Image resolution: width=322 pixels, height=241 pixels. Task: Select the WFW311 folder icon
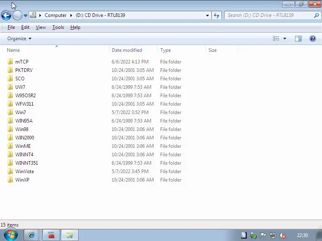[10, 104]
